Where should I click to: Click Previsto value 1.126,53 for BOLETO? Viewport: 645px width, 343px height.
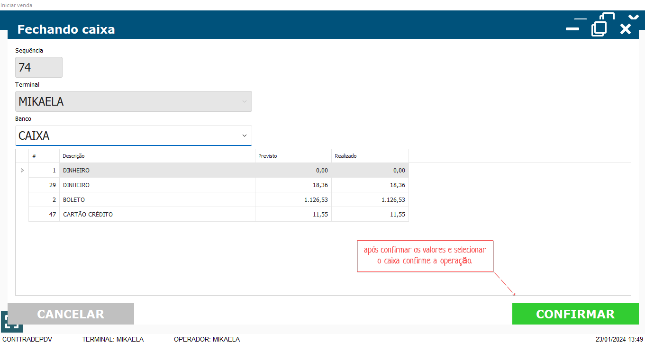tap(293, 199)
